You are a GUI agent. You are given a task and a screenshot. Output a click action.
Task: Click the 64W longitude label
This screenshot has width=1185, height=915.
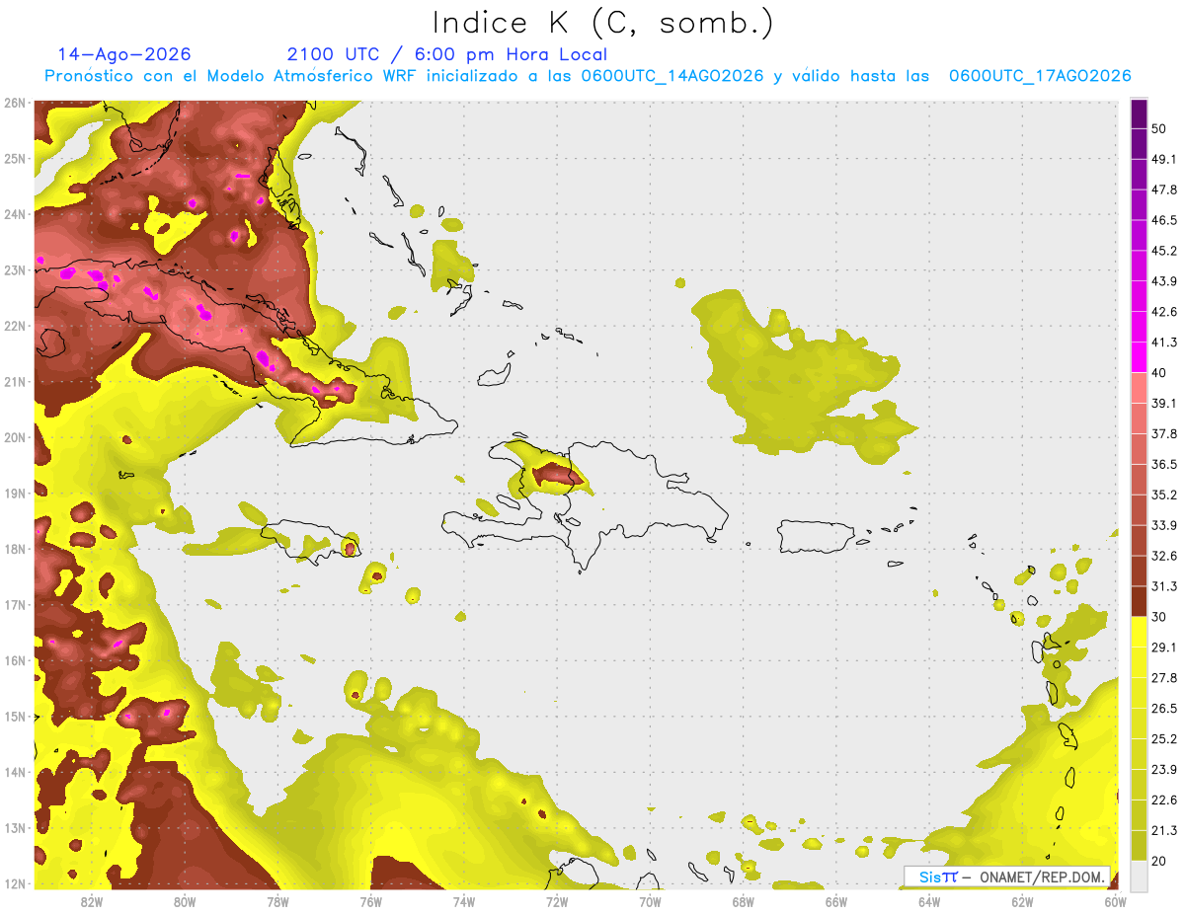coord(929,901)
